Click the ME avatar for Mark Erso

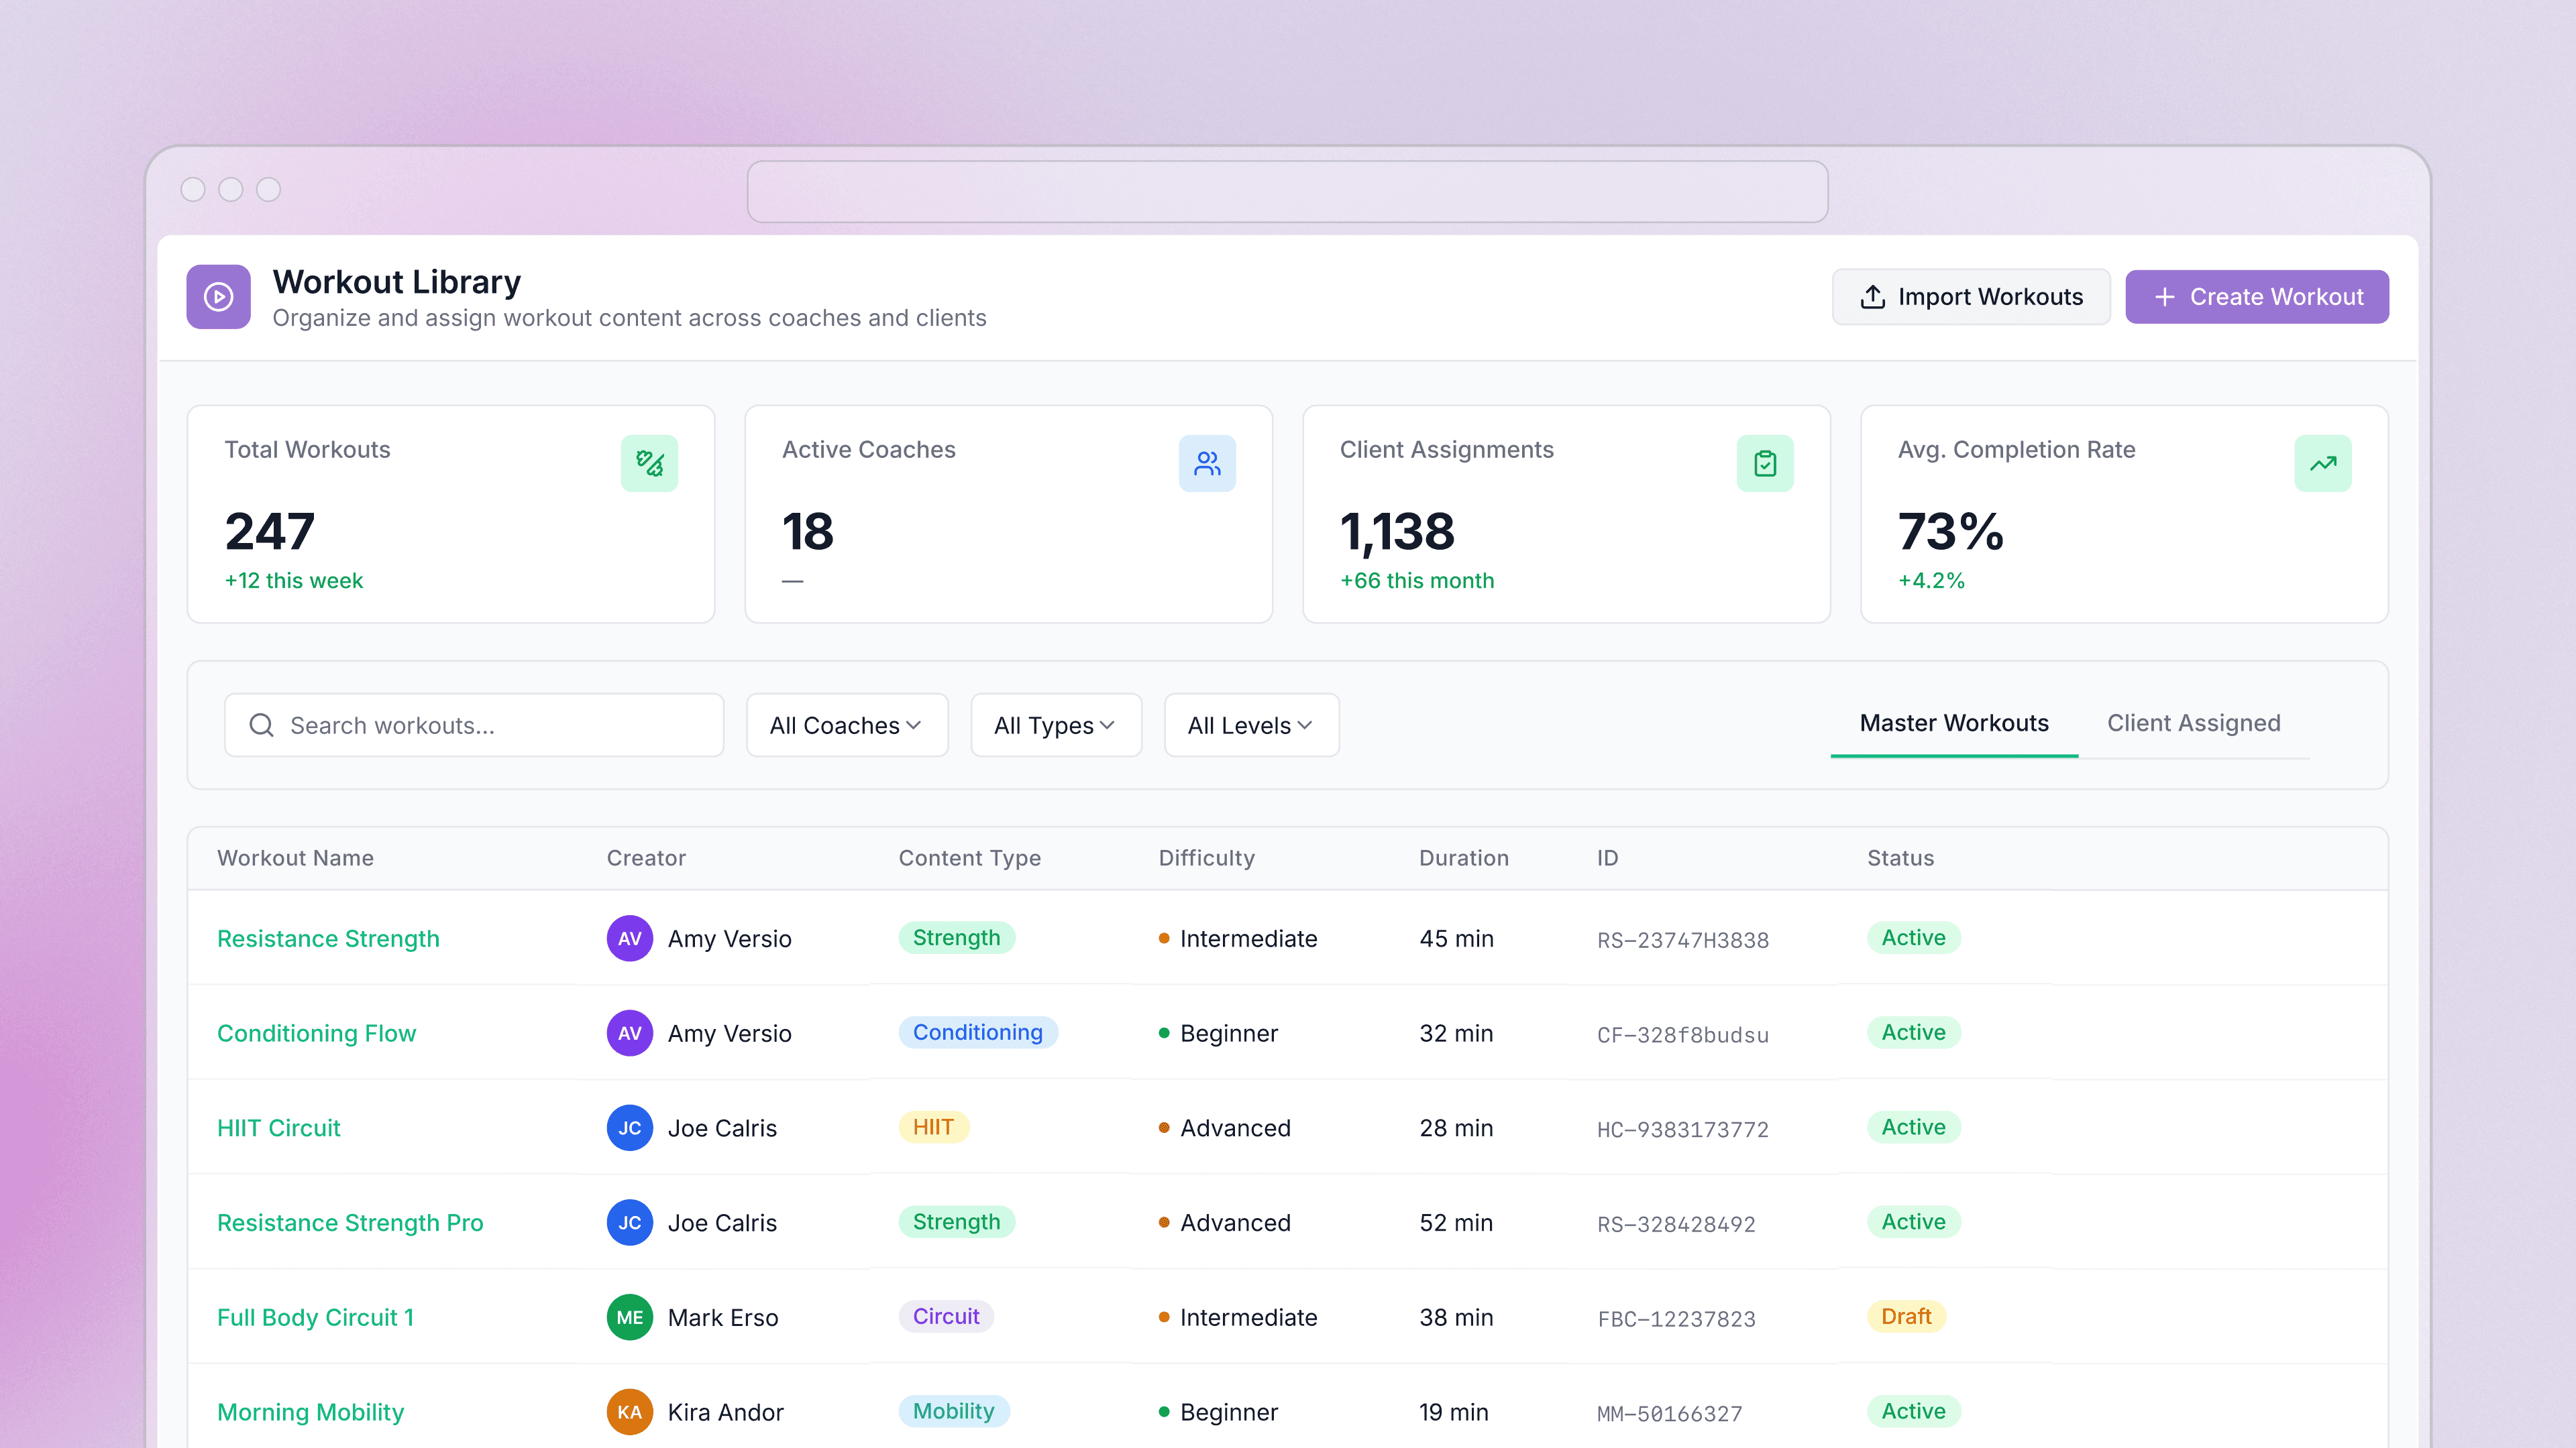pos(630,1318)
